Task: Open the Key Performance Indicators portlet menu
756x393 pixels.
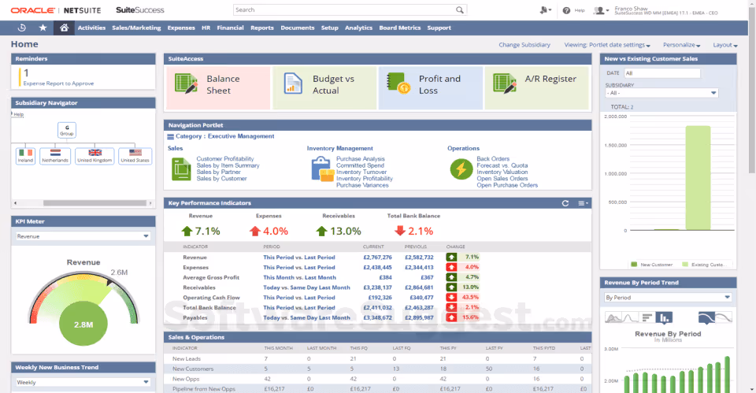Action: pos(583,203)
